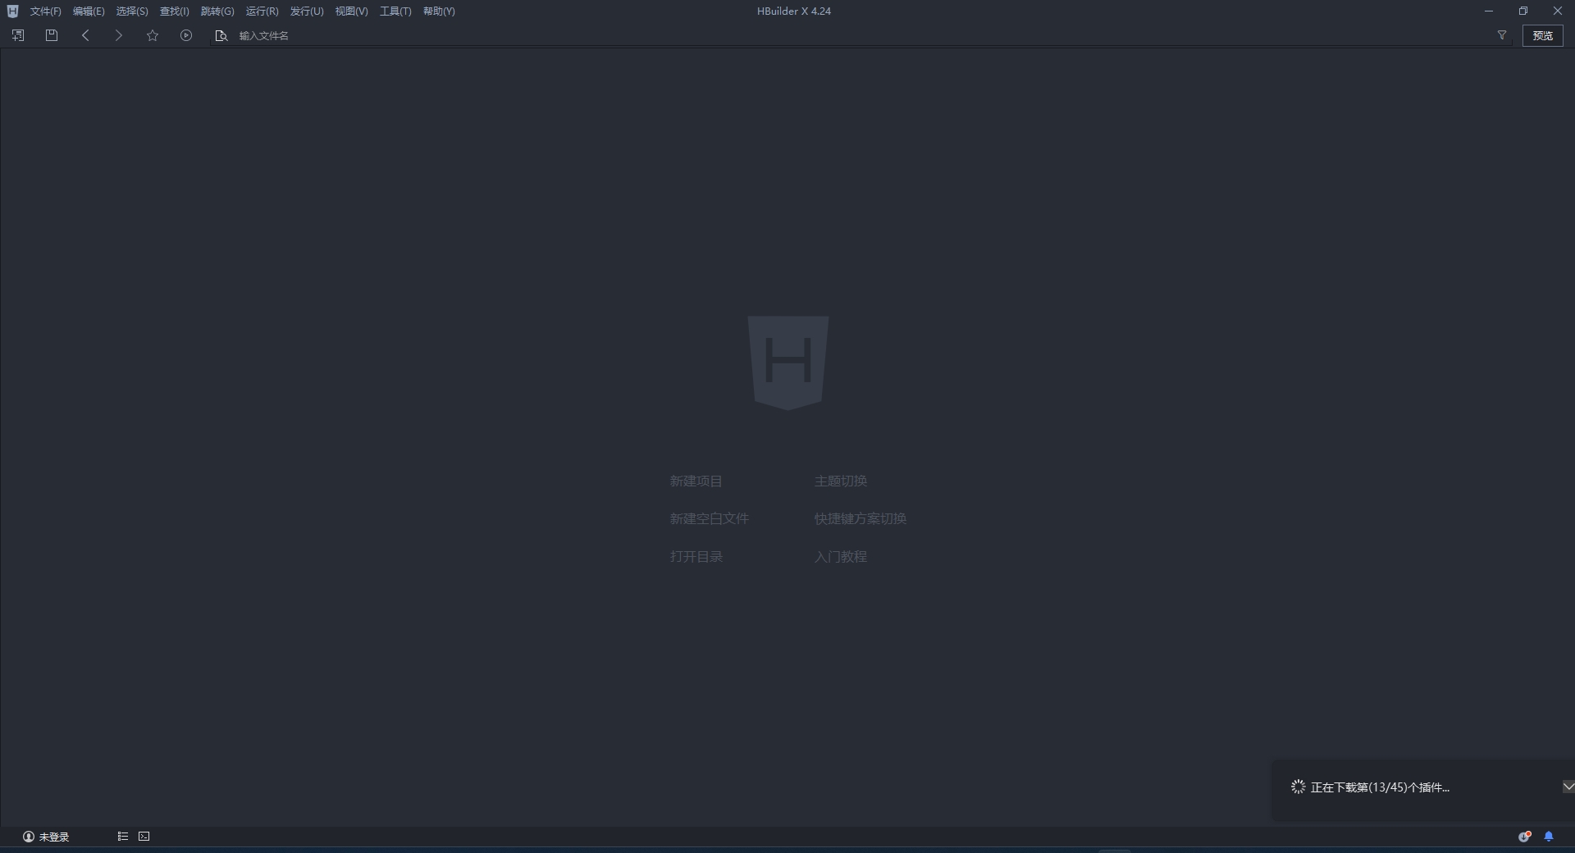Click the notification bell icon

coord(1549,837)
